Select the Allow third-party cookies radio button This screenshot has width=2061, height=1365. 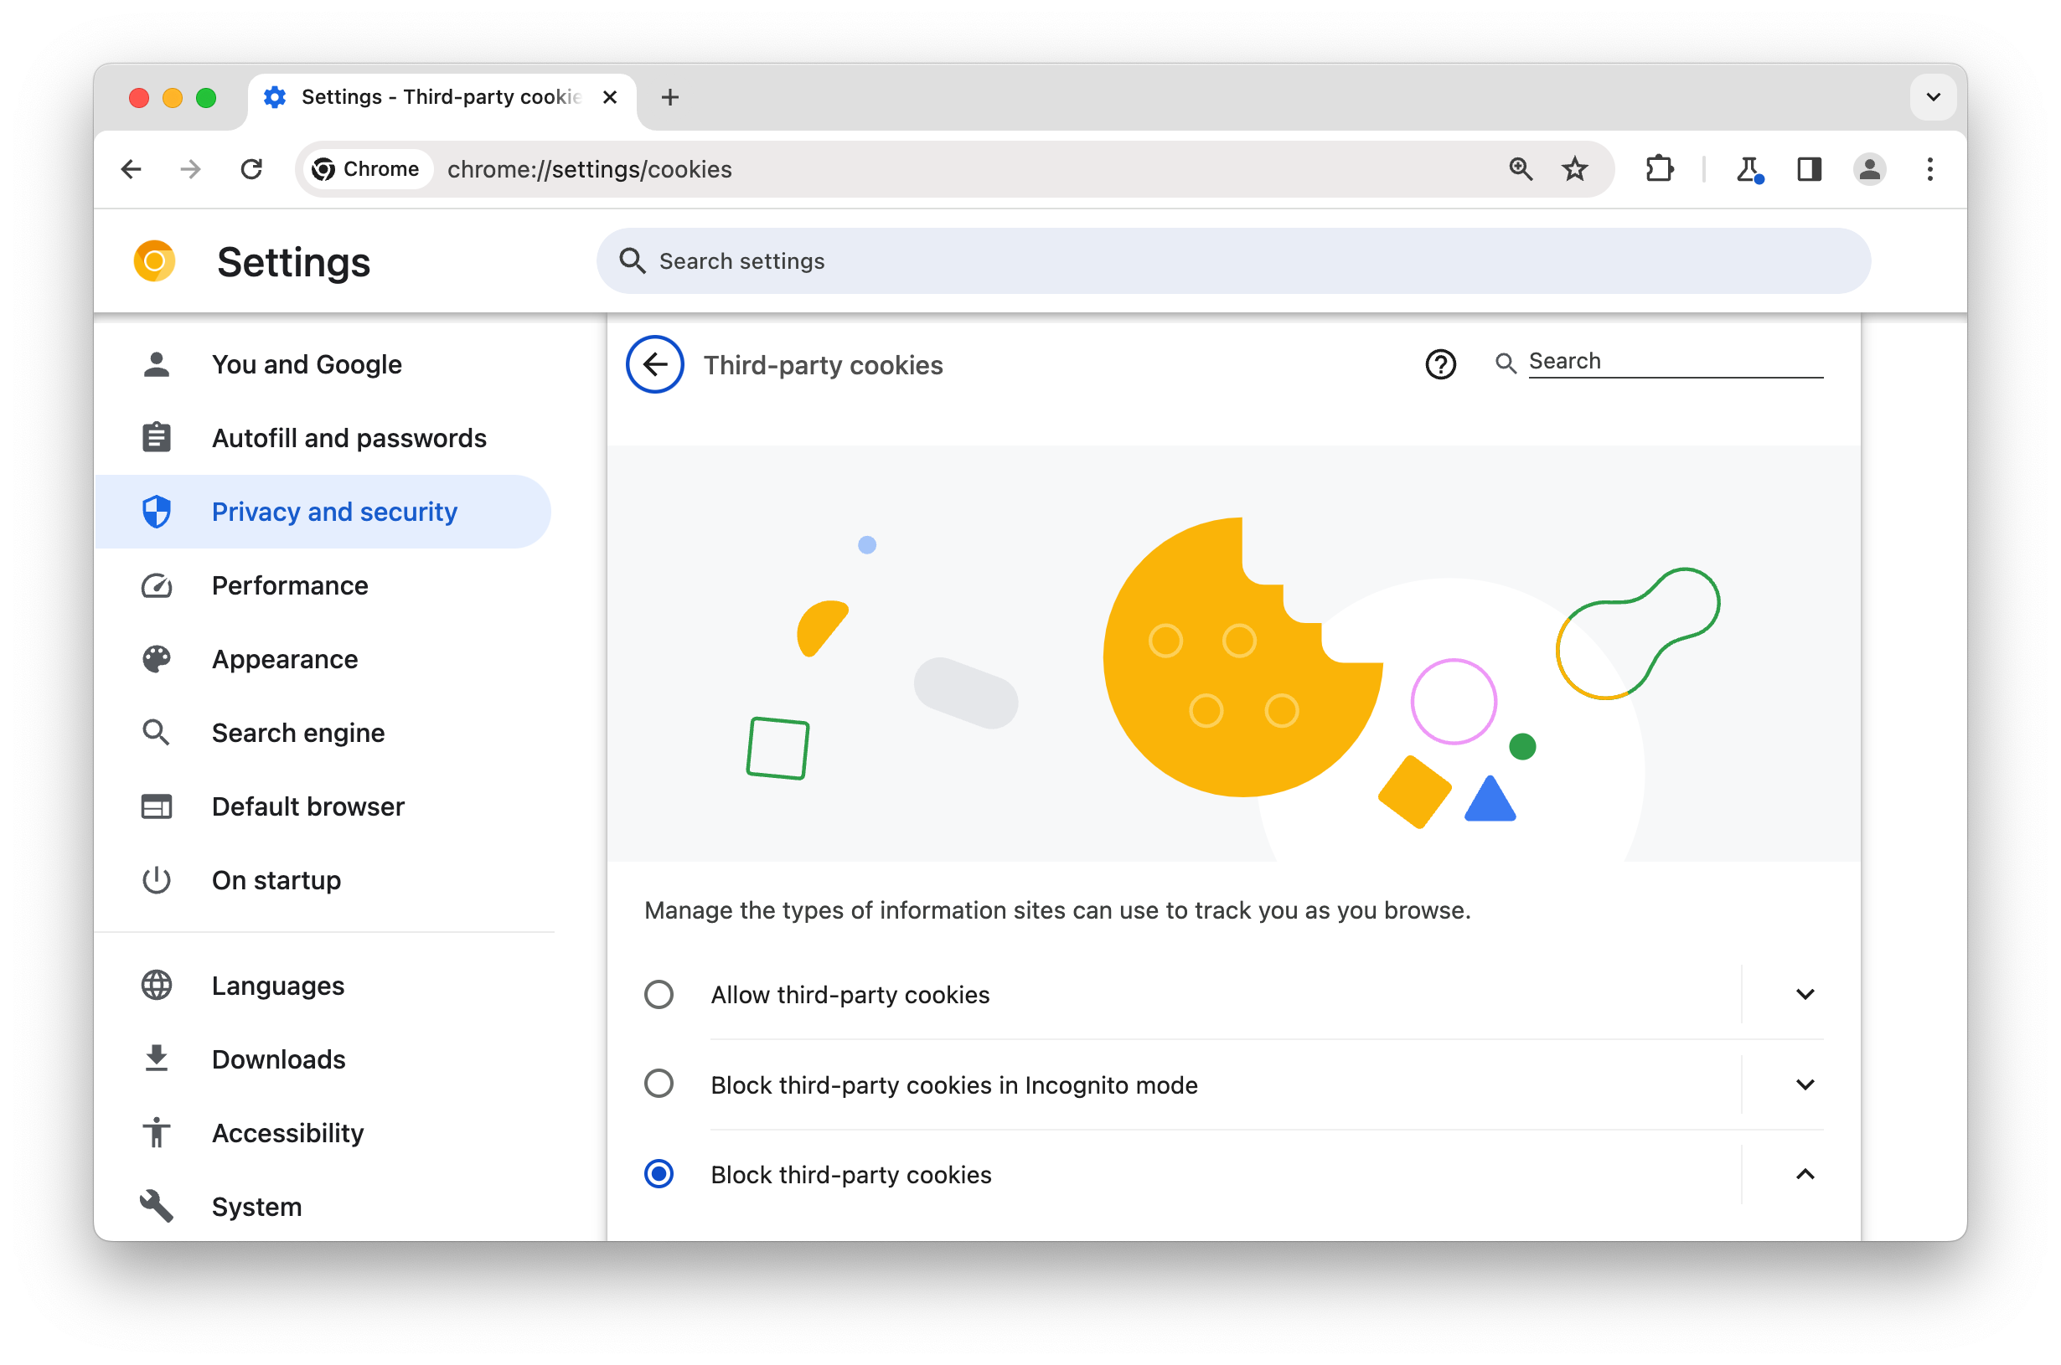(661, 993)
